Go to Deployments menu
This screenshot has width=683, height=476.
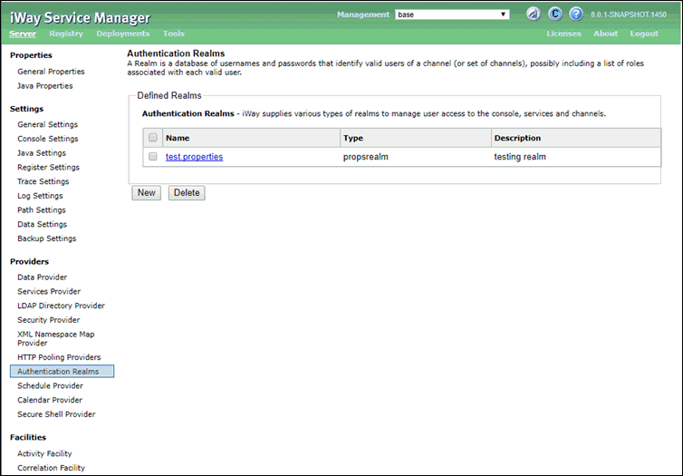coord(123,34)
